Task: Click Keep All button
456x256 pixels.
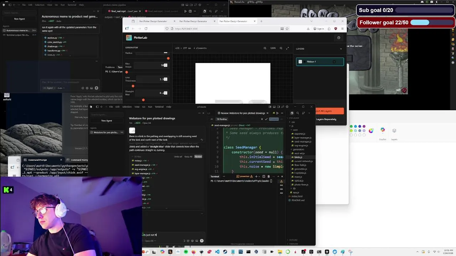Action: (x=188, y=156)
